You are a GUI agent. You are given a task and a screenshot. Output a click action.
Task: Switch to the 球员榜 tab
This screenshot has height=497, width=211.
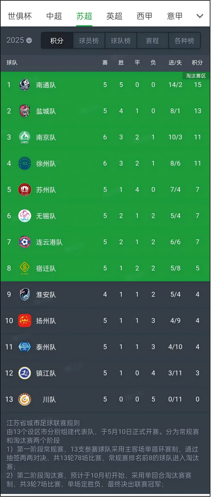coord(89,41)
